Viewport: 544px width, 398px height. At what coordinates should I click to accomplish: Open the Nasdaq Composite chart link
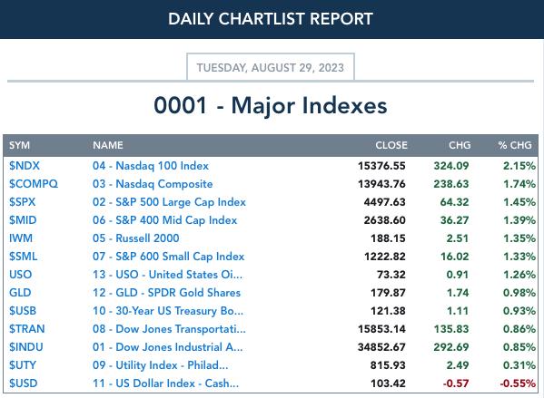pos(153,184)
